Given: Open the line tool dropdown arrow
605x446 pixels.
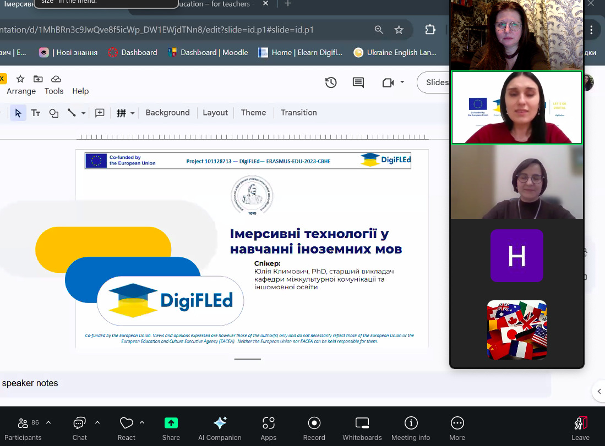Looking at the screenshot, I should (84, 113).
